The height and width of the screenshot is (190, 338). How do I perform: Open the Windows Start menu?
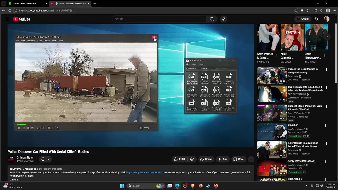pos(122,186)
